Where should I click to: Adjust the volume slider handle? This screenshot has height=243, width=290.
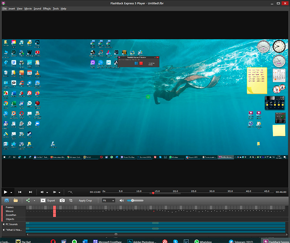(x=133, y=201)
